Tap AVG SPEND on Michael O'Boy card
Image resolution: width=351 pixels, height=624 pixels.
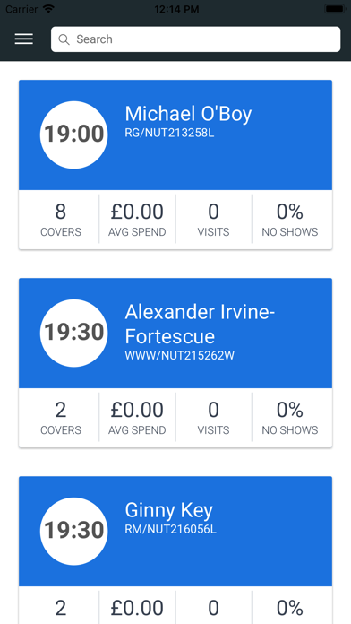(x=137, y=220)
